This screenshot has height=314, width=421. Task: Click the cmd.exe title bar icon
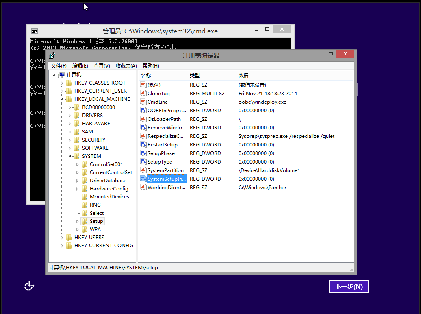click(35, 31)
